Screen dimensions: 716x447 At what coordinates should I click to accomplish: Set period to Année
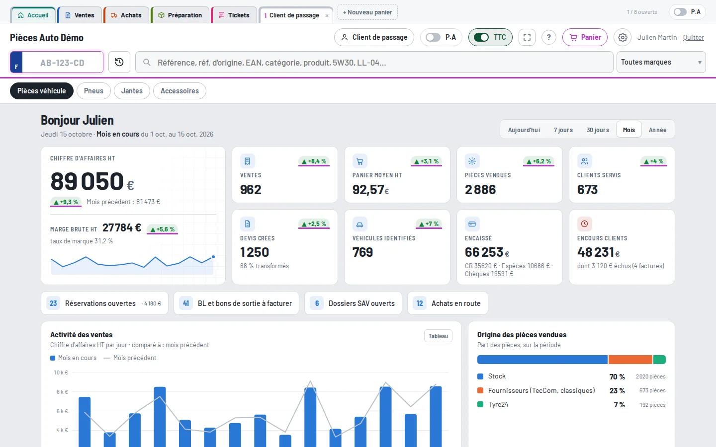coord(657,130)
